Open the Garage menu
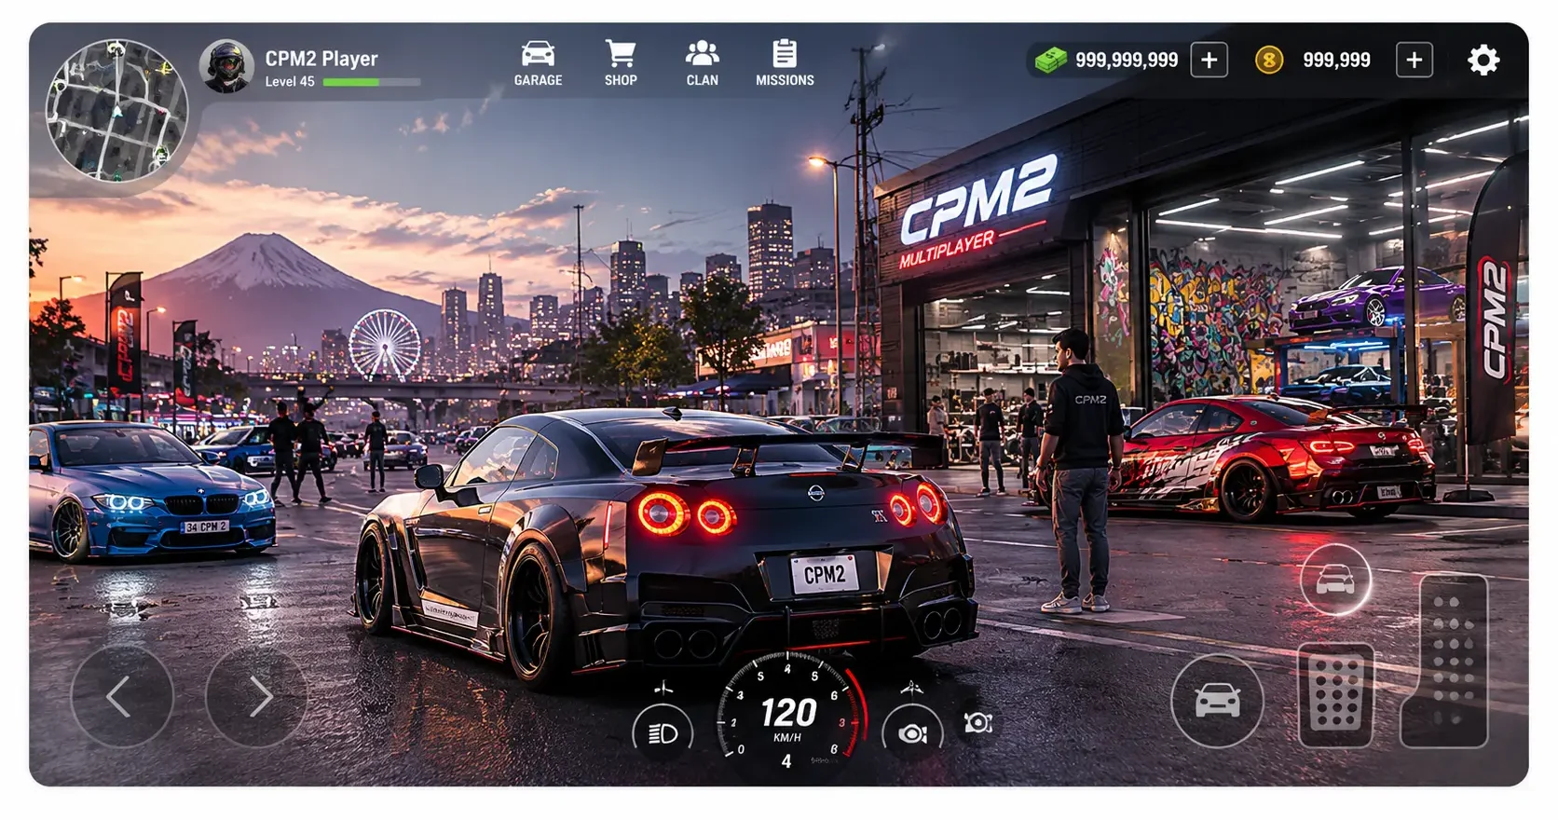This screenshot has width=1558, height=820. 538,64
